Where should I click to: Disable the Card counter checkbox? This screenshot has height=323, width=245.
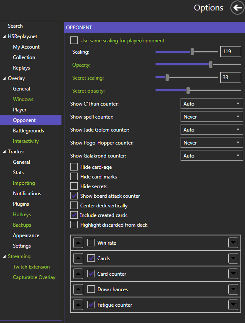(91, 274)
